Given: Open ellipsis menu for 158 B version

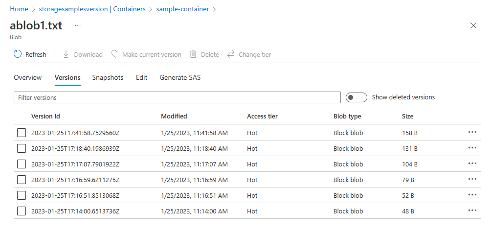Looking at the screenshot, I should (x=472, y=132).
